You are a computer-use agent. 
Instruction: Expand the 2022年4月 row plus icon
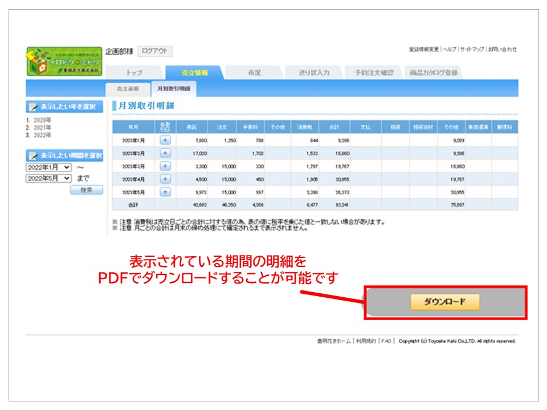point(165,179)
